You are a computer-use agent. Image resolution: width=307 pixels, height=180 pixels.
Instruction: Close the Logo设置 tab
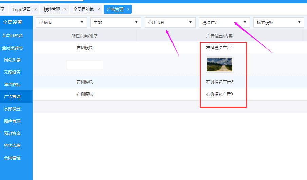point(36,10)
